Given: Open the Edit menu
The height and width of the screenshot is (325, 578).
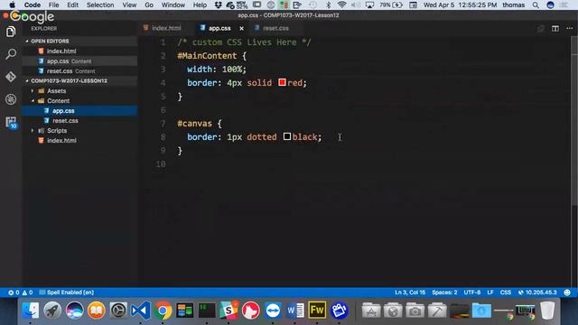Looking at the screenshot, I should (72, 5).
